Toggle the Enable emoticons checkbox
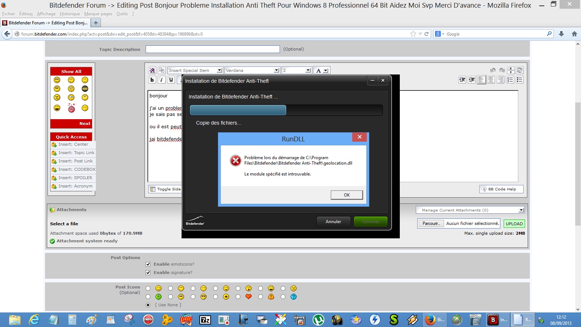 (x=148, y=264)
